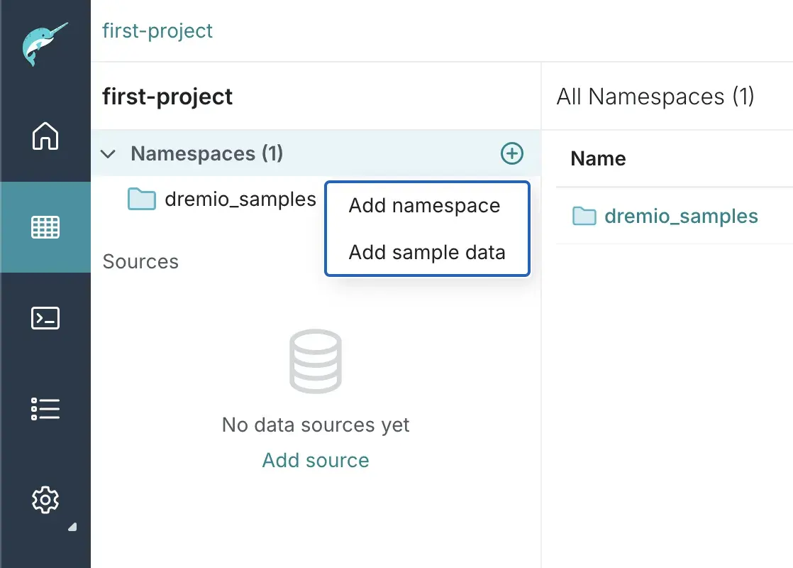Screen dimensions: 793x568
Task: Click the first-project panel heading
Action: click(x=167, y=97)
